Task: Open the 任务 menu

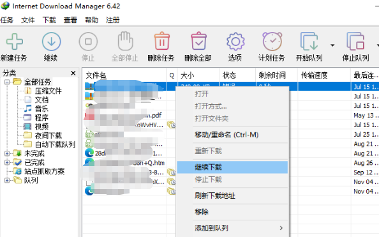Action: click(6, 20)
